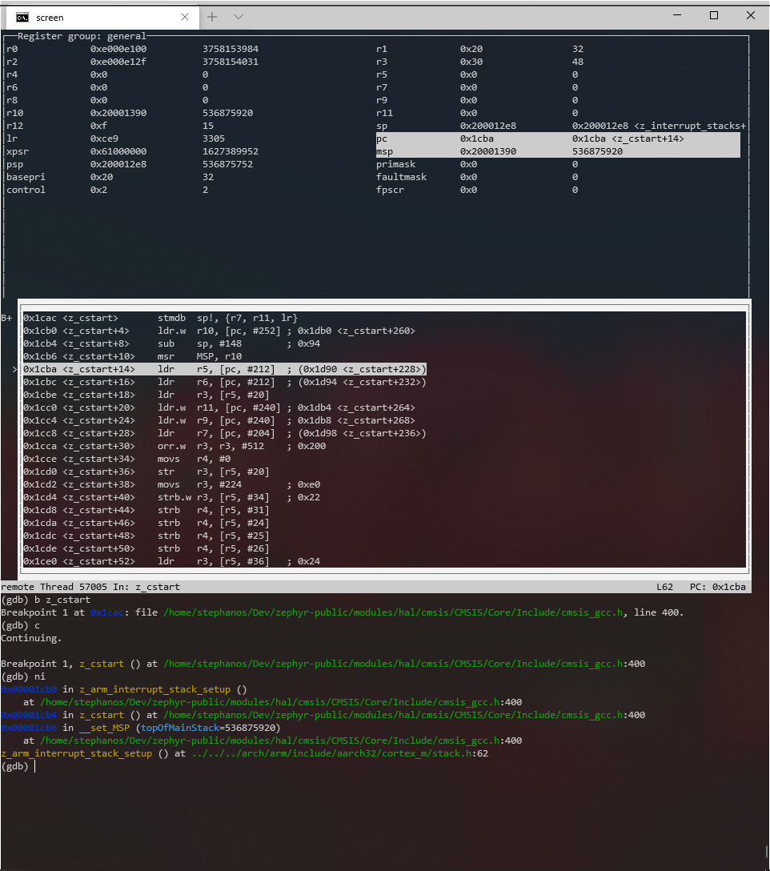Click the B+ breakpoint marker beside the assembly panel
This screenshot has width=770, height=871.
click(x=6, y=317)
